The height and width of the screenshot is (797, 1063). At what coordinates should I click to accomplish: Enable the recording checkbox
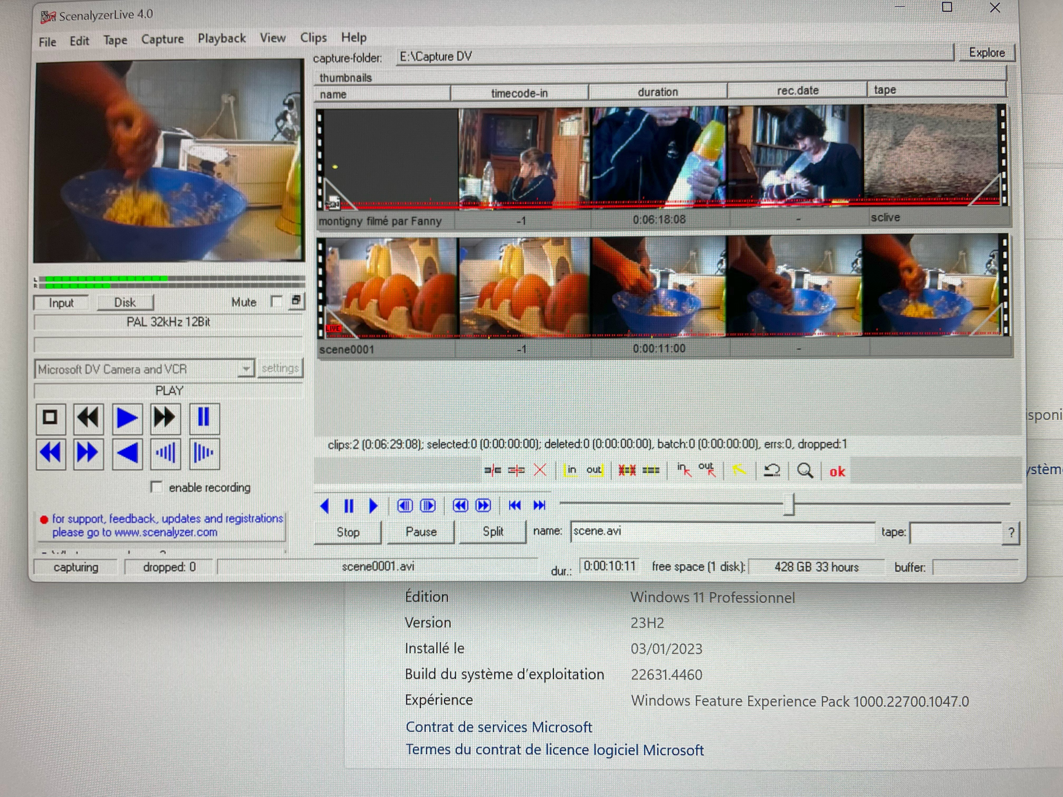(x=156, y=487)
